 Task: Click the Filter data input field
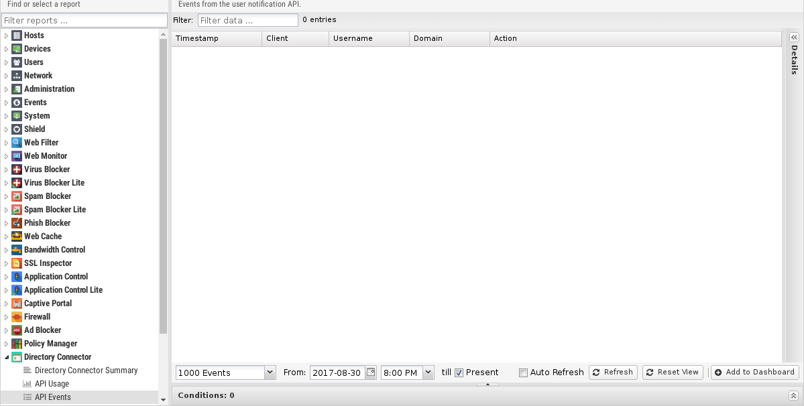click(x=248, y=20)
